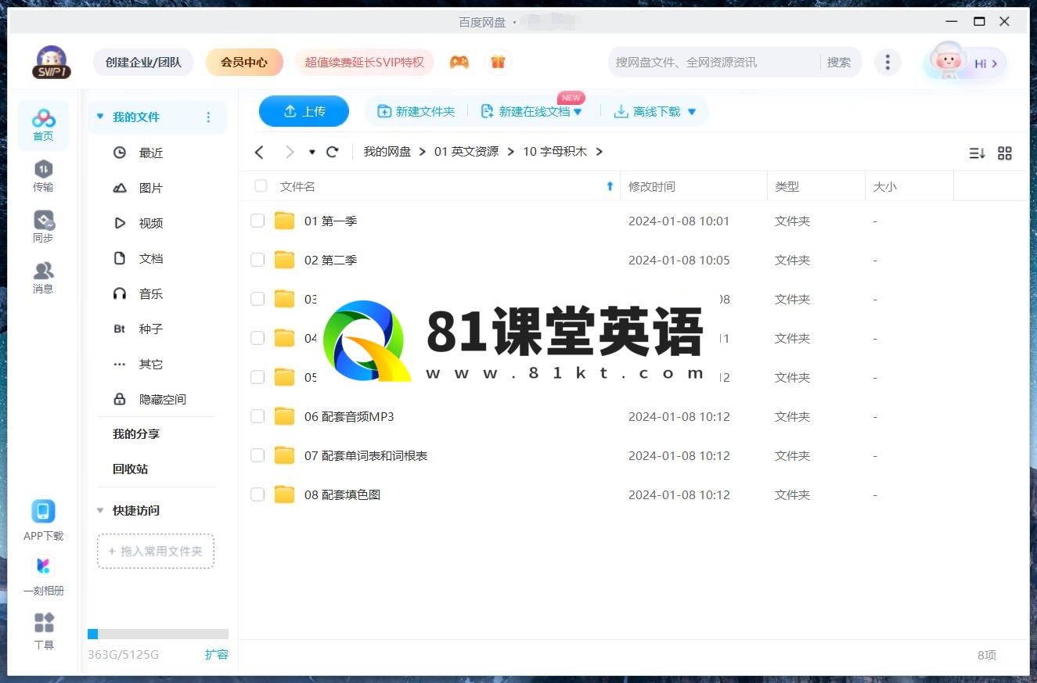The height and width of the screenshot is (683, 1037).
Task: Click the 上传 upload button
Action: [304, 111]
